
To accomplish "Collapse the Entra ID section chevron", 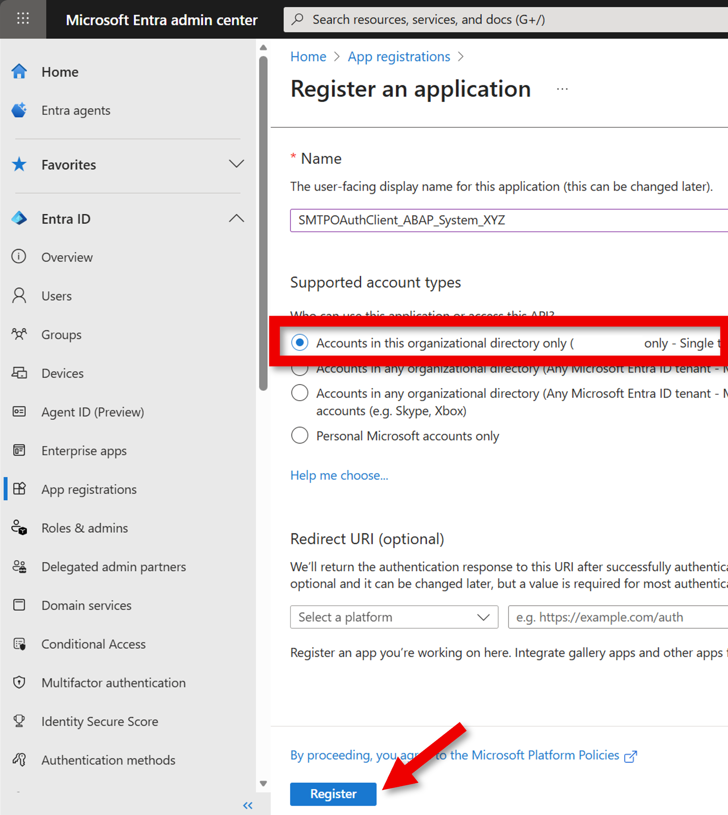I will coord(236,218).
